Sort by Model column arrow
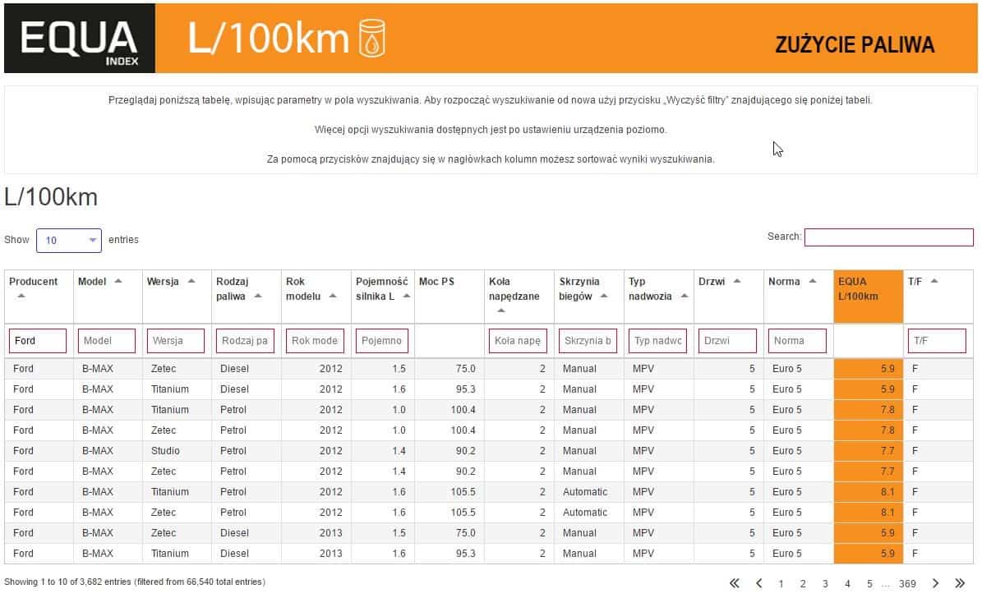This screenshot has width=982, height=598. (118, 281)
